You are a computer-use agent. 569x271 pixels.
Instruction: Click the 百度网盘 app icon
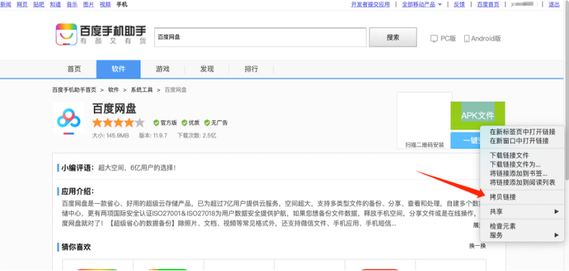click(69, 119)
